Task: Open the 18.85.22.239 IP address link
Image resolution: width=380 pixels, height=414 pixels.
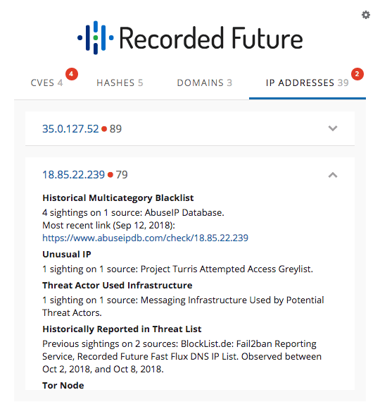Action: 73,174
